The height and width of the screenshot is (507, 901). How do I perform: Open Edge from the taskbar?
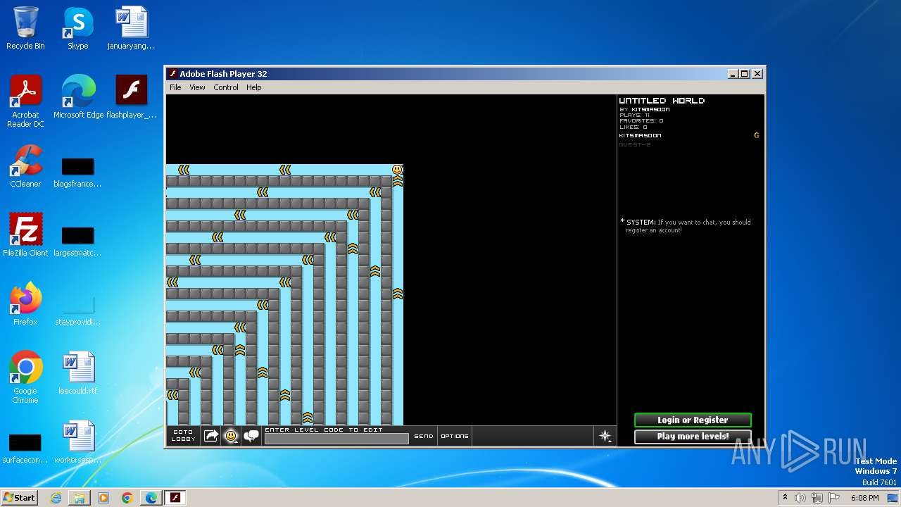pyautogui.click(x=151, y=498)
